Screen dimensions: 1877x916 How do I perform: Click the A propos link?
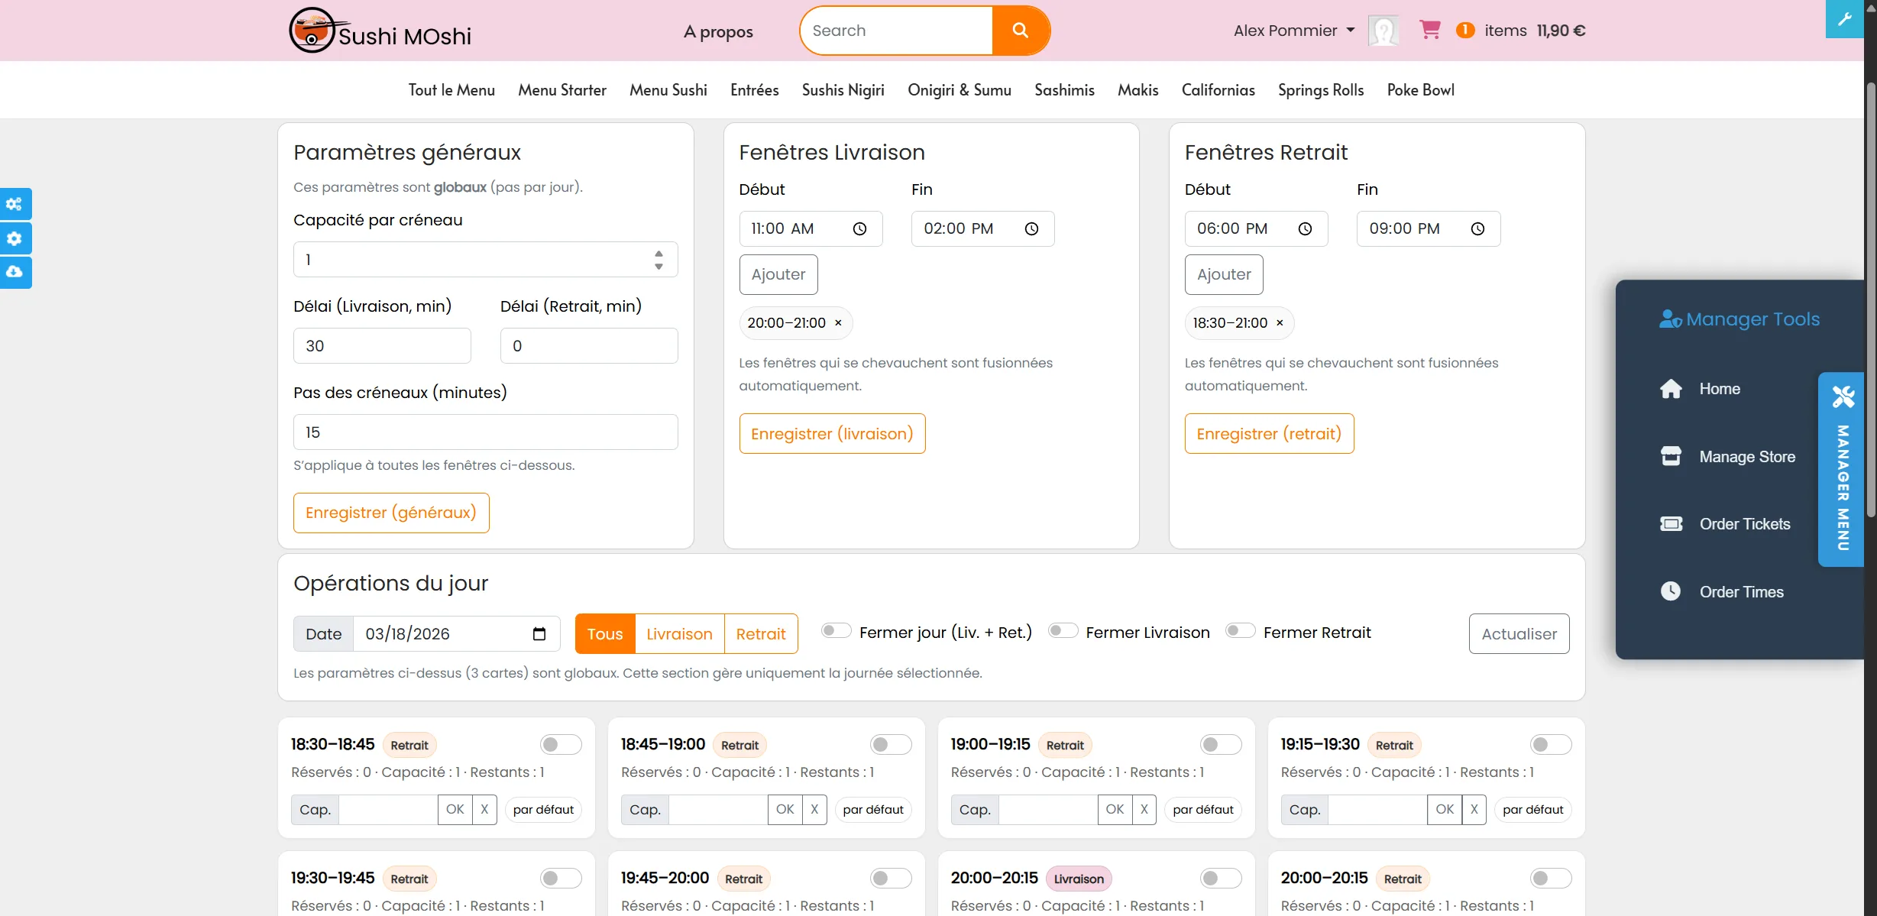718,31
